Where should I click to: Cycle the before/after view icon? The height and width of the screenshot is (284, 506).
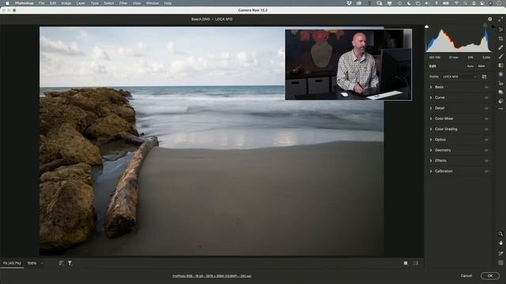point(406,263)
